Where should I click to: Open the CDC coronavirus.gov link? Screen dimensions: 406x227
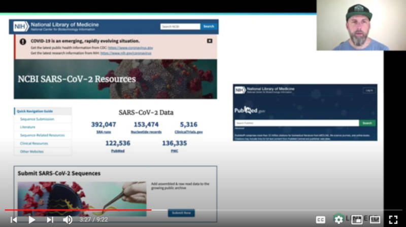pos(130,48)
